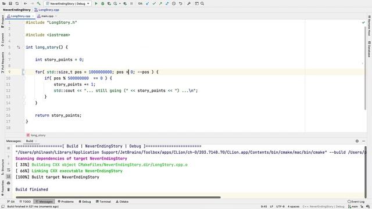The height and width of the screenshot is (209, 372).
Task: Click the Profile run icon
Action: click(115, 3)
